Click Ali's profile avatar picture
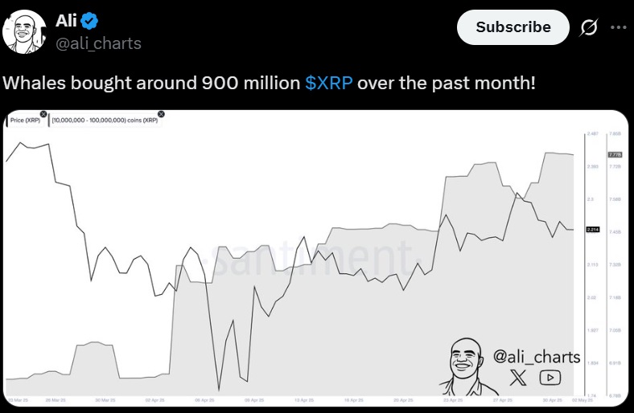The height and width of the screenshot is (413, 634). pyautogui.click(x=24, y=32)
